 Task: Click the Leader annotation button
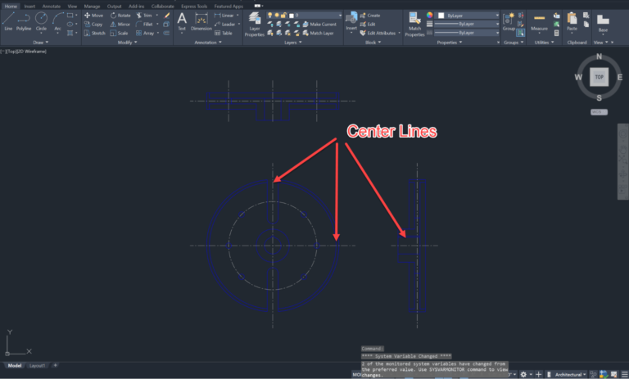[224, 24]
